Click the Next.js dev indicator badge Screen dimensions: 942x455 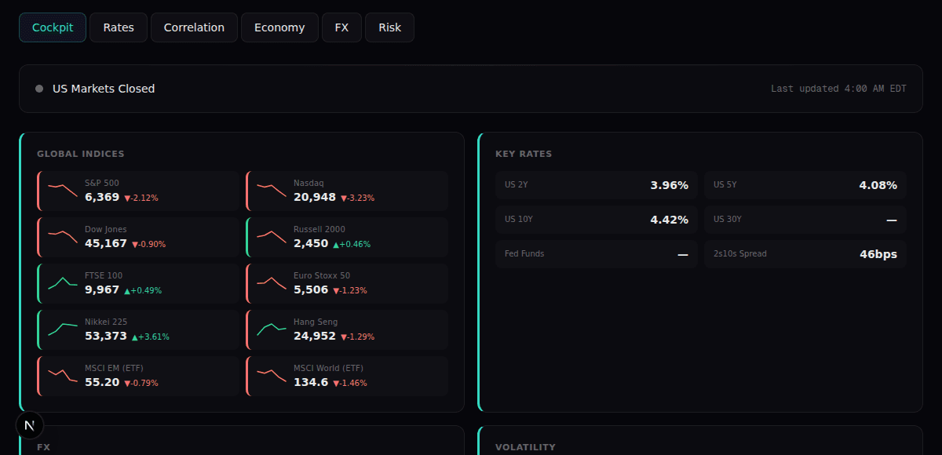29,424
